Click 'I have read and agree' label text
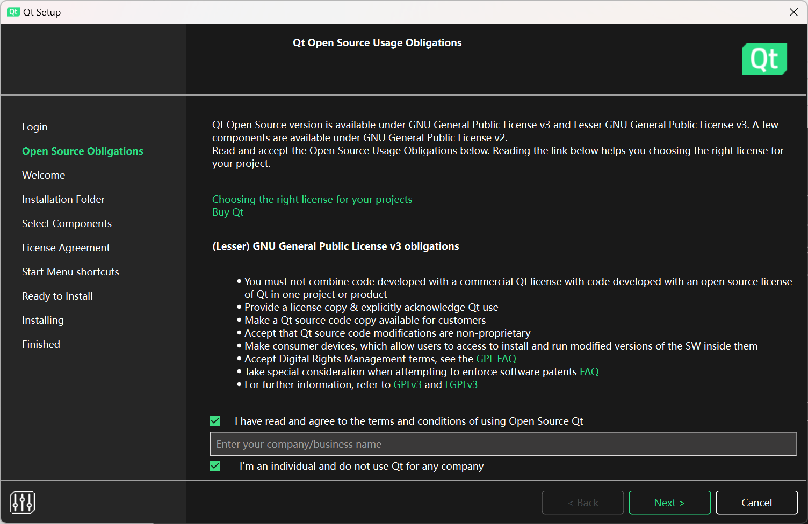This screenshot has height=524, width=808. pyautogui.click(x=409, y=421)
